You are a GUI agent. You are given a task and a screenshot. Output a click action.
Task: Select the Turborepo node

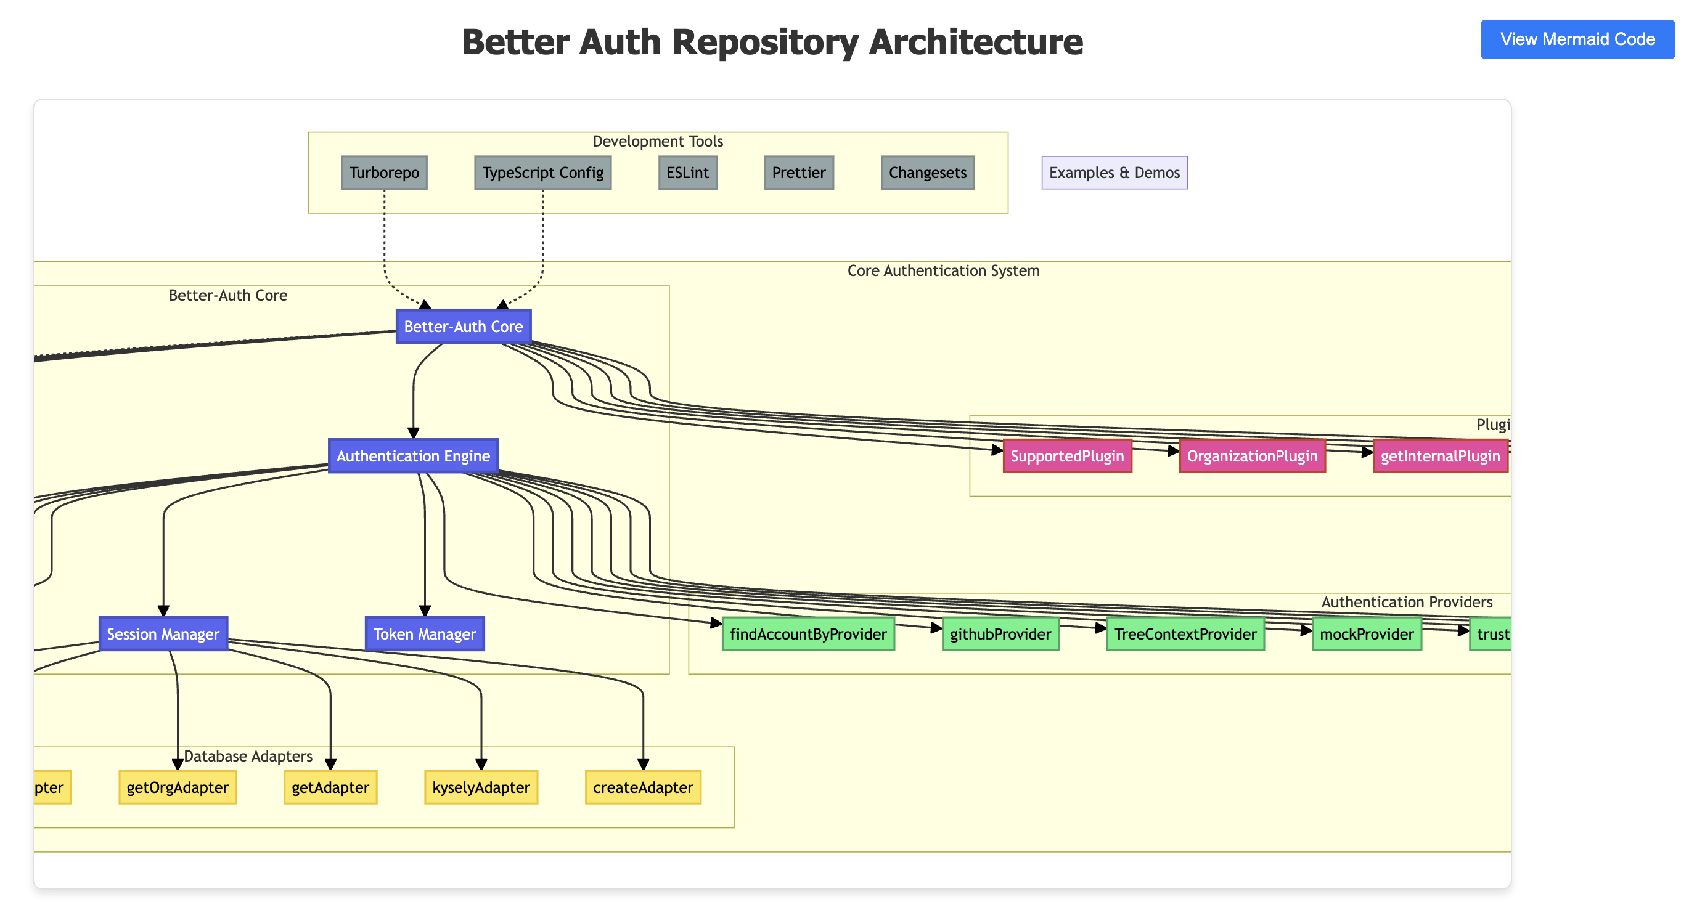pos(384,173)
